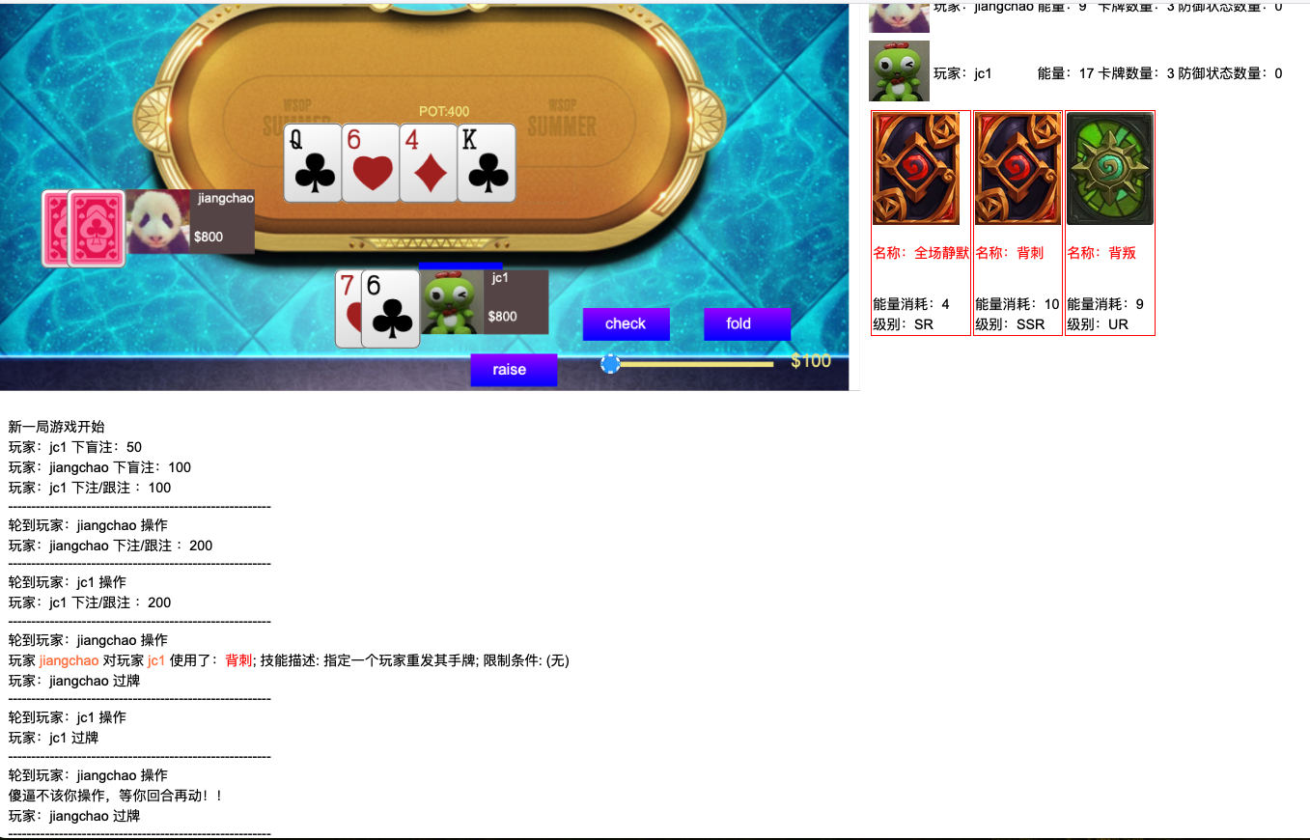
Task: Click the green frog avatar of jc1 at the table
Action: (x=452, y=302)
